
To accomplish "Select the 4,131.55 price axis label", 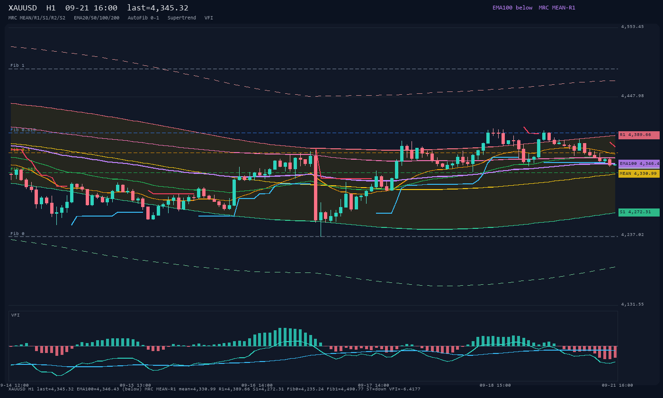I will coord(632,304).
